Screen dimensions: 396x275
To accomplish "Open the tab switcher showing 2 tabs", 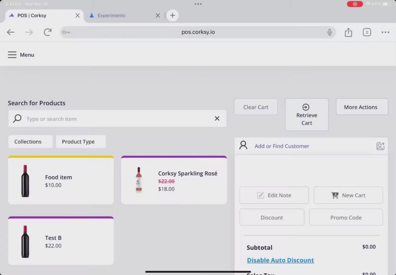I will [x=367, y=32].
